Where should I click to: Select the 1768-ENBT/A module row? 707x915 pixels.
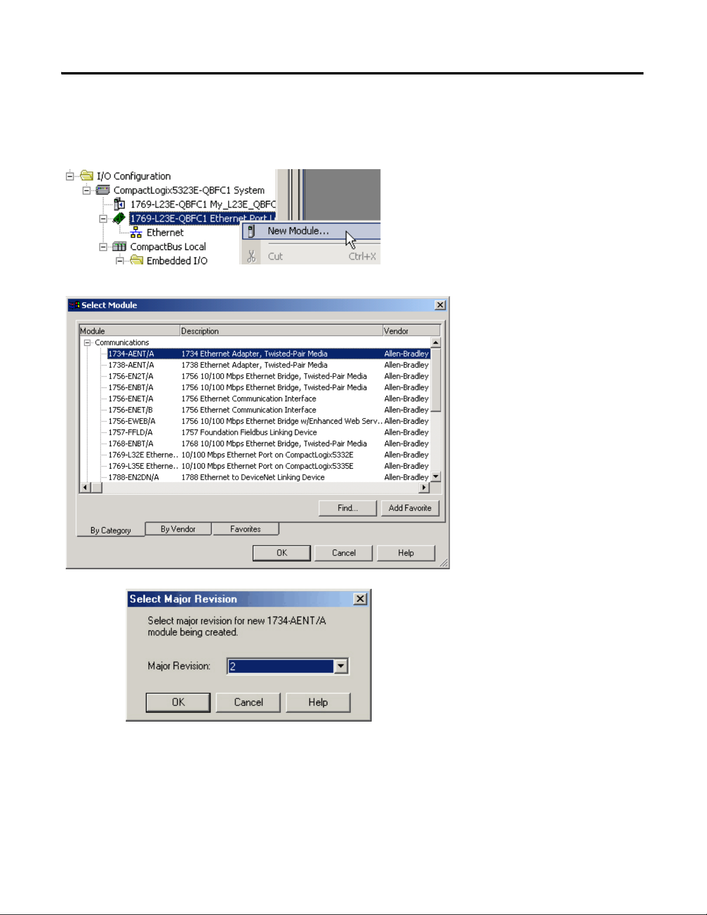(268, 443)
